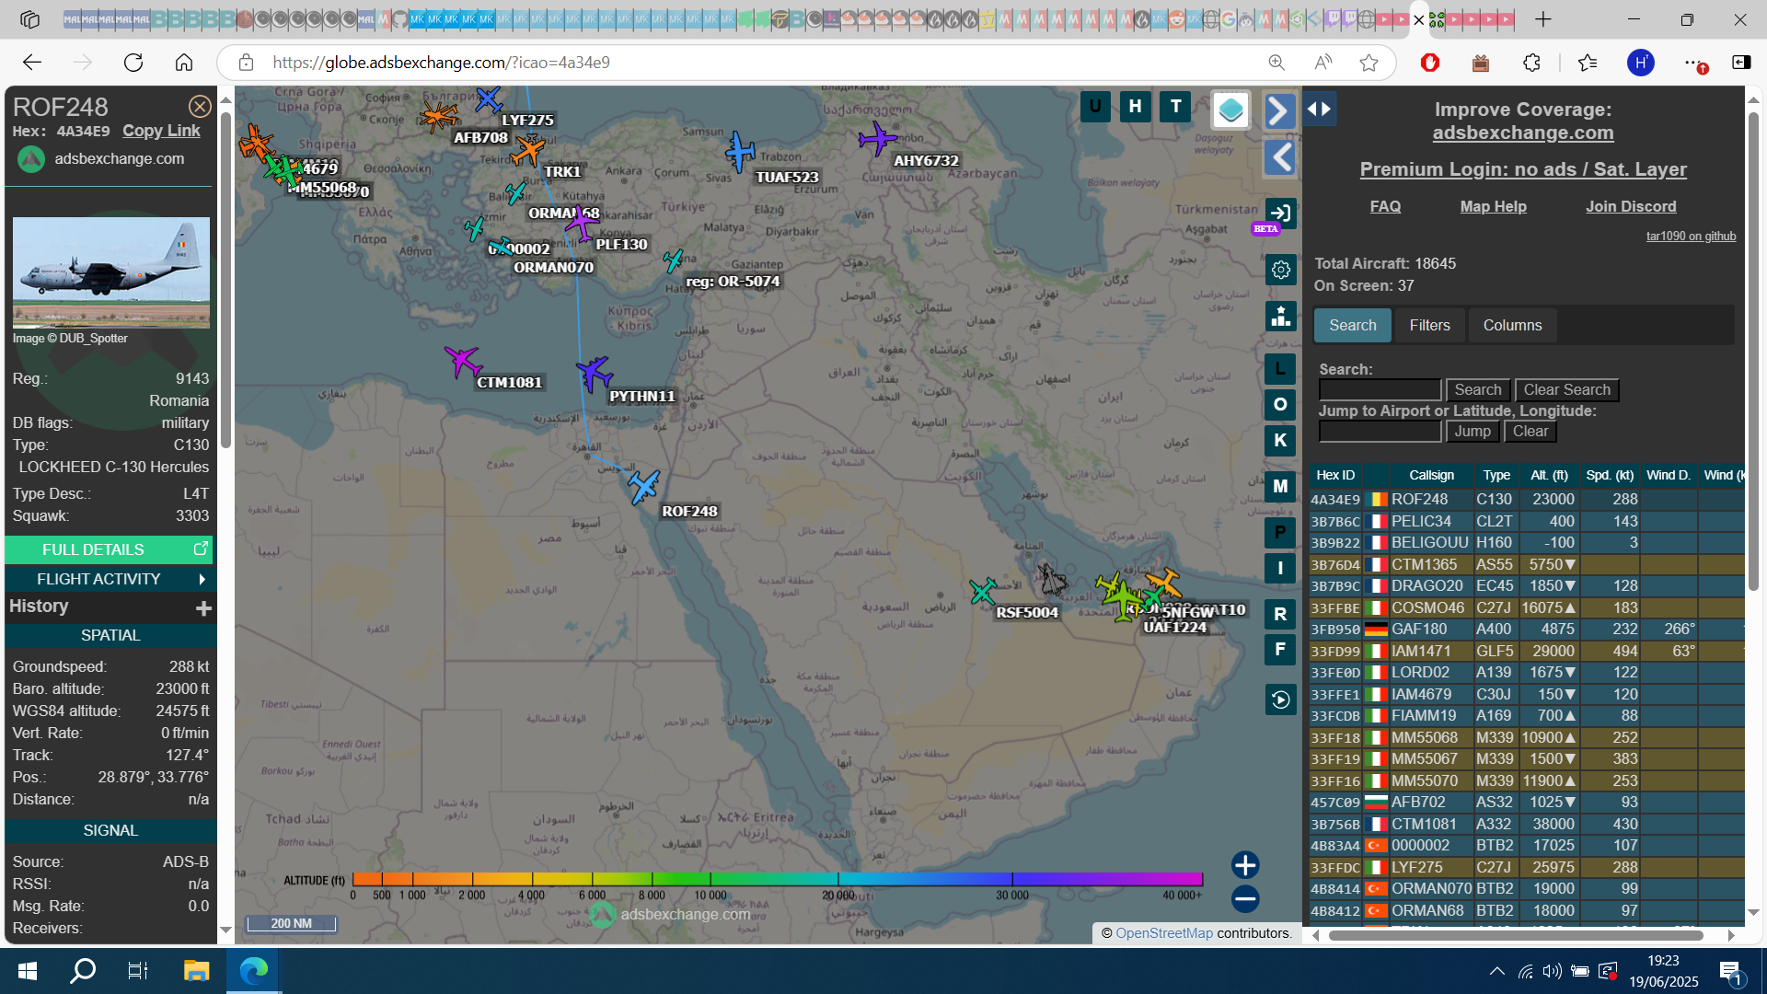Expand History with the plus icon
This screenshot has width=1767, height=994.
[203, 607]
